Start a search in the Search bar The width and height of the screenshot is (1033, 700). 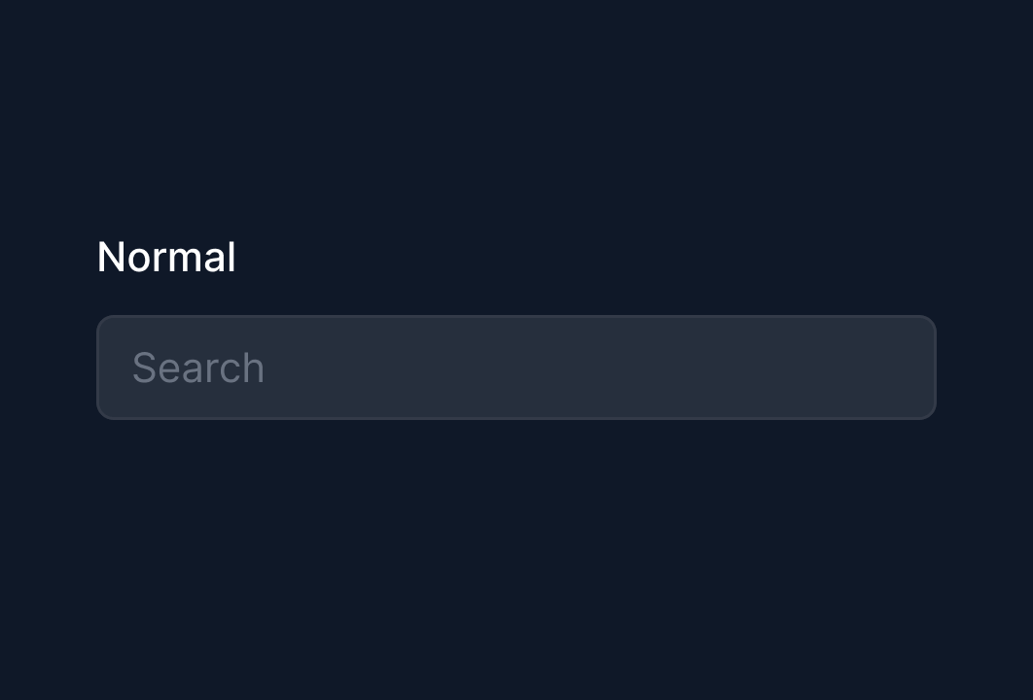pos(516,367)
